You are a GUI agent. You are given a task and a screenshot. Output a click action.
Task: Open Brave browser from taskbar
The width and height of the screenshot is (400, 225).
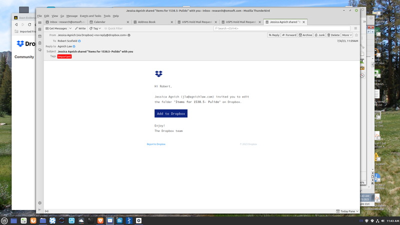click(x=100, y=220)
